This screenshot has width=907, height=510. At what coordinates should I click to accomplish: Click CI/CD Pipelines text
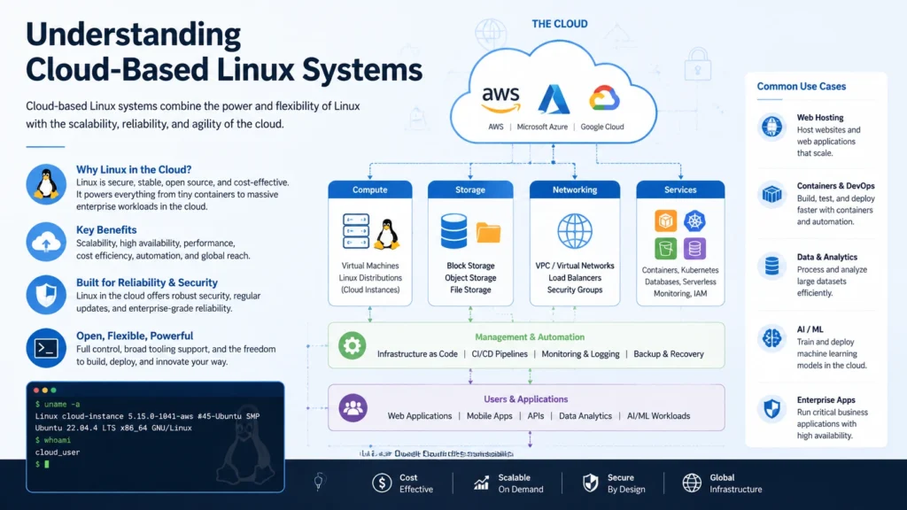click(500, 354)
